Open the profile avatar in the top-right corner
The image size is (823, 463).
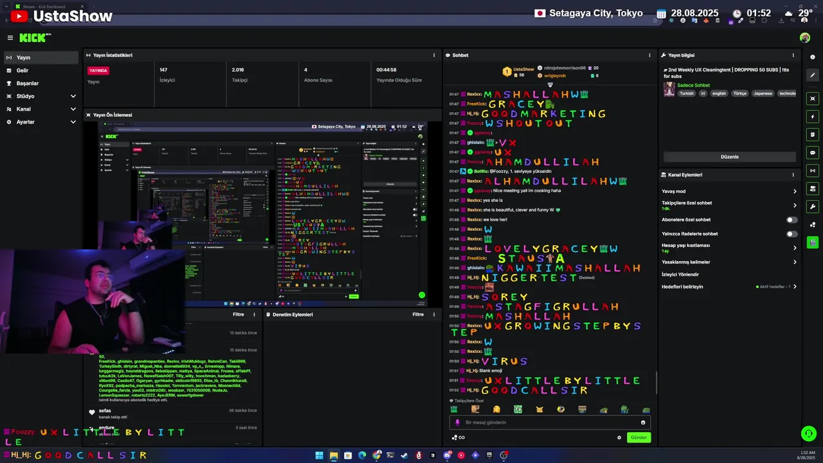[804, 38]
